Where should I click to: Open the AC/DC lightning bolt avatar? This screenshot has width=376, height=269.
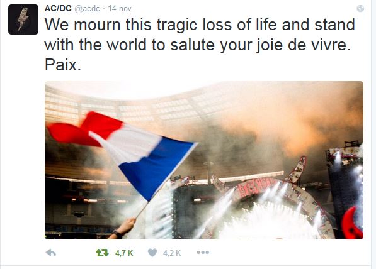[23, 19]
